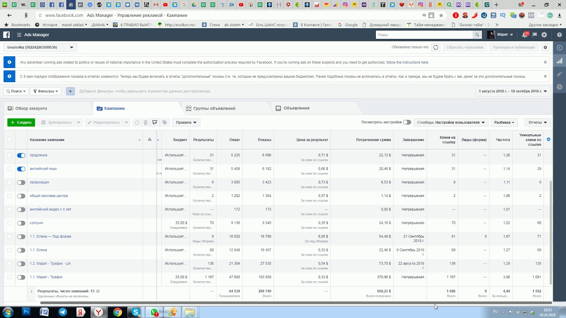
Task: Open the 1.1. Марат - Трафик campaign link
Action: pyautogui.click(x=46, y=277)
